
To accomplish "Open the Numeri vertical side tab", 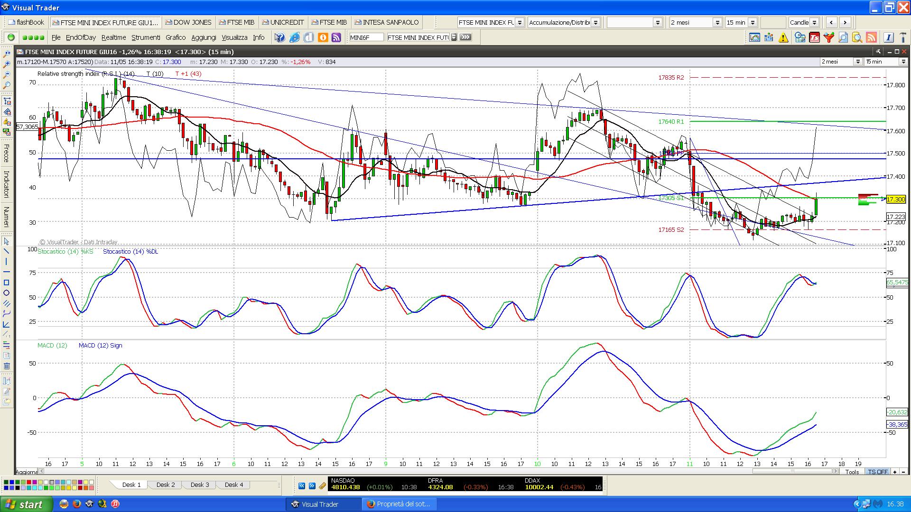I will pyautogui.click(x=7, y=216).
